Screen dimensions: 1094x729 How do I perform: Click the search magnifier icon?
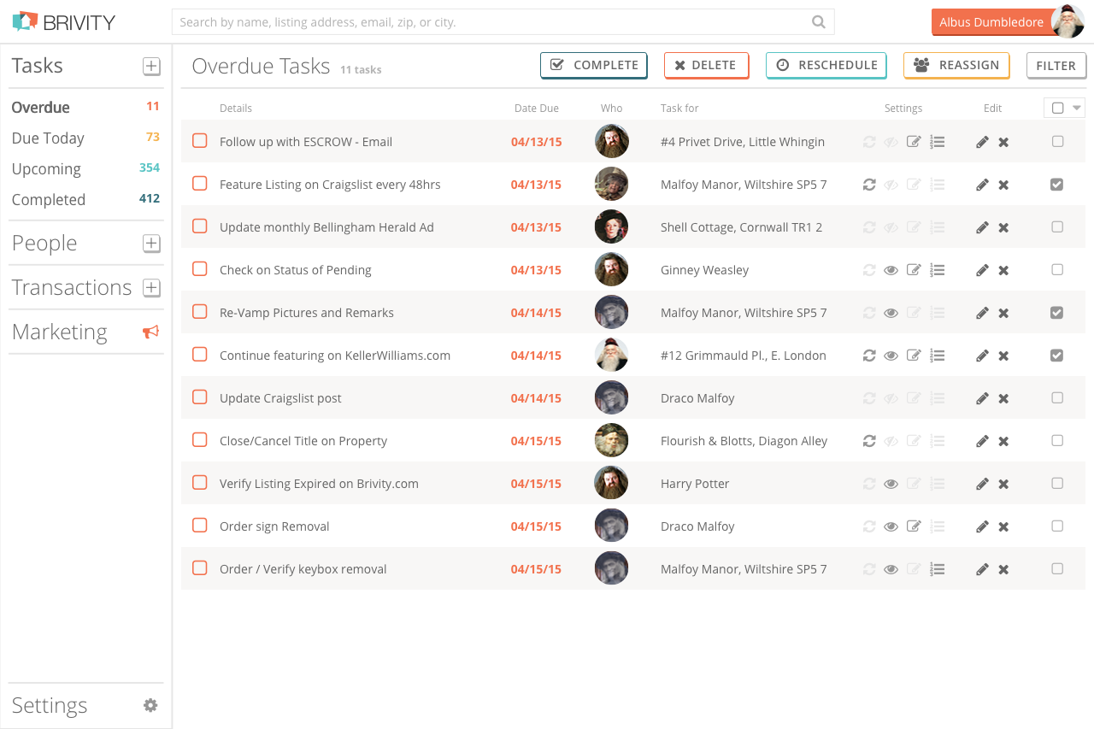click(819, 22)
